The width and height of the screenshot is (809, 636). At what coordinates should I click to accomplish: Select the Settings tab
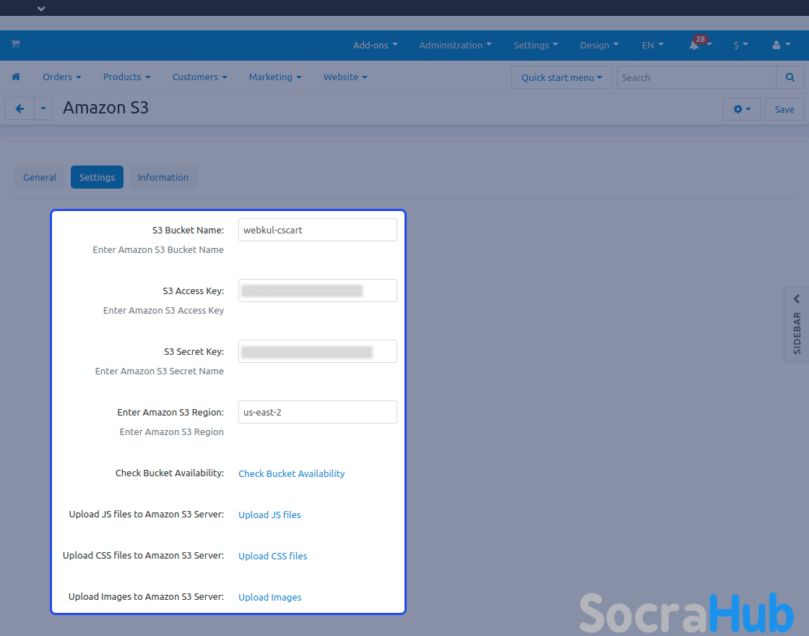tap(97, 177)
